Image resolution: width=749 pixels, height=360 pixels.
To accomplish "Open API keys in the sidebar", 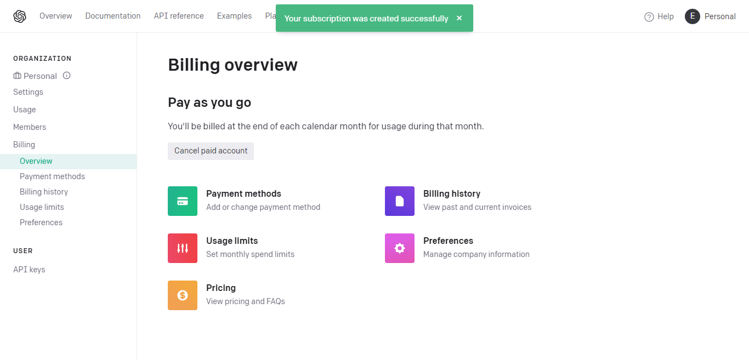I will click(x=29, y=270).
